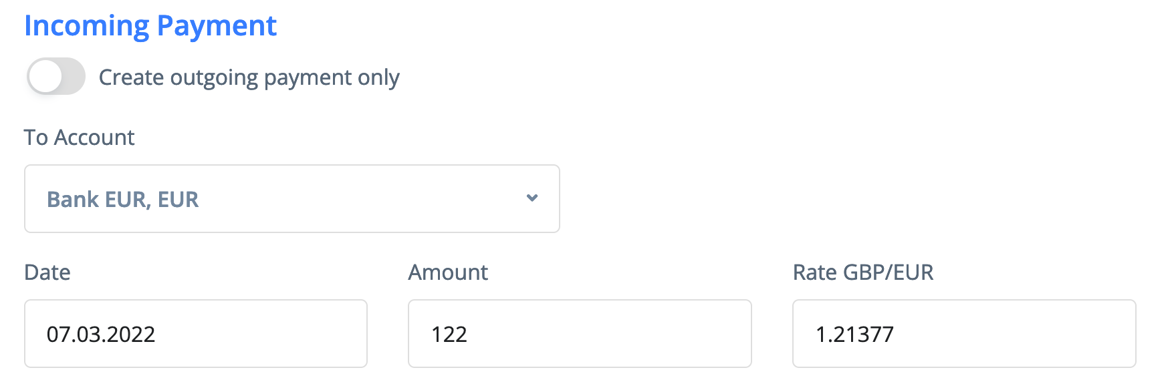Click the white knob of the payment toggle
The height and width of the screenshot is (382, 1170).
(45, 76)
